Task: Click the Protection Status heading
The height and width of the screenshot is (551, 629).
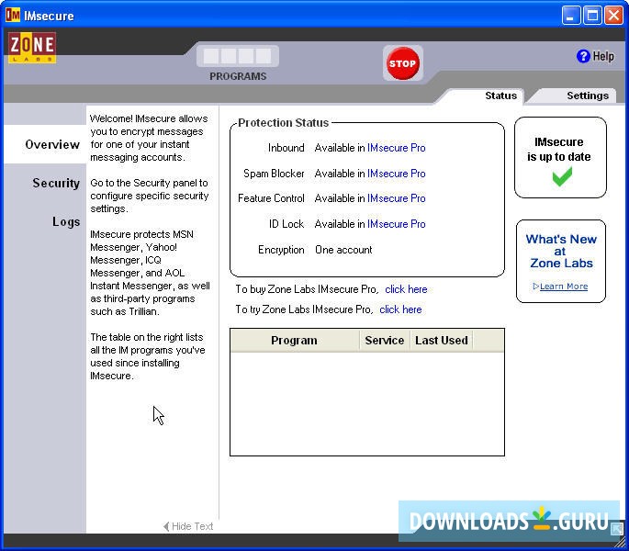Action: point(283,123)
